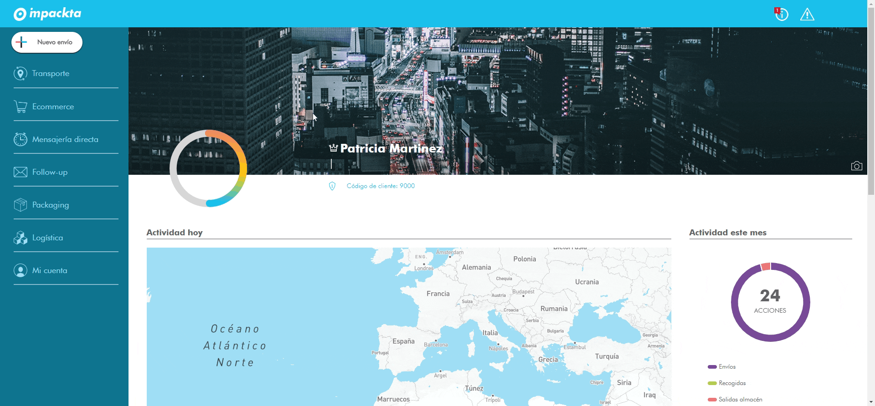Click España on the activity map
The image size is (875, 406).
404,341
